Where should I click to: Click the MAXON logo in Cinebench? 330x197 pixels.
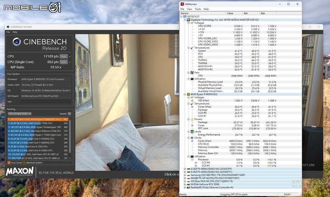19,172
